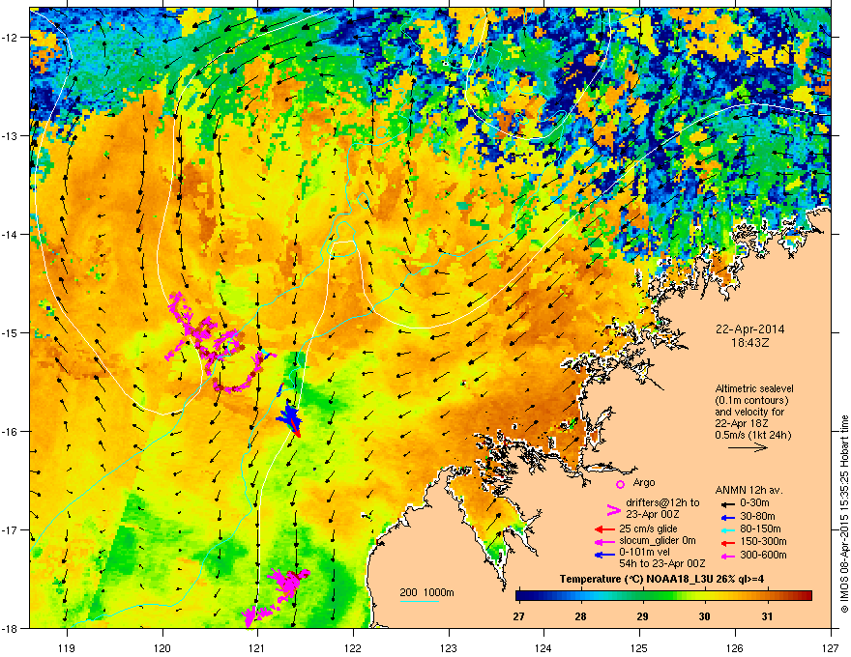Screen dimensions: 851x657
Task: Click the colorbar tick label '27'
Action: point(519,616)
